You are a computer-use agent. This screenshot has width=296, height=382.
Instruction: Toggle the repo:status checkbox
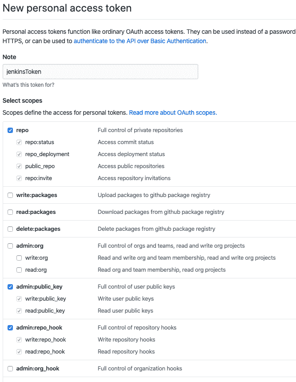coord(19,142)
